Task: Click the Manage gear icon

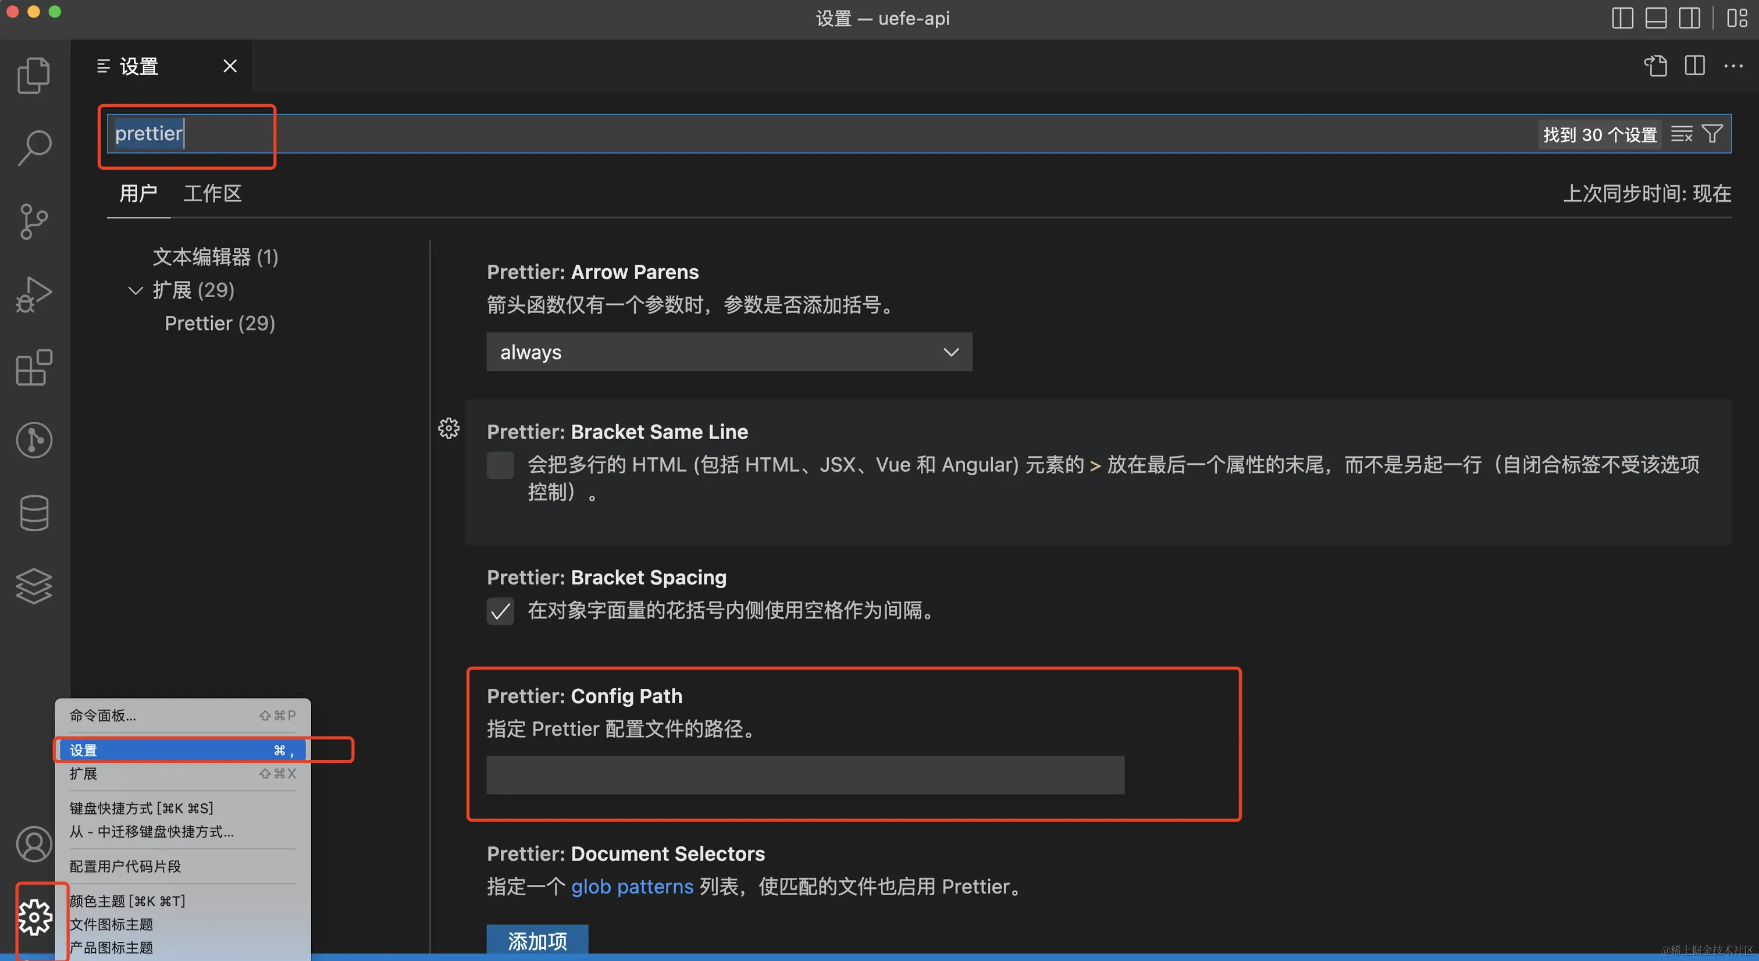Action: click(x=34, y=917)
